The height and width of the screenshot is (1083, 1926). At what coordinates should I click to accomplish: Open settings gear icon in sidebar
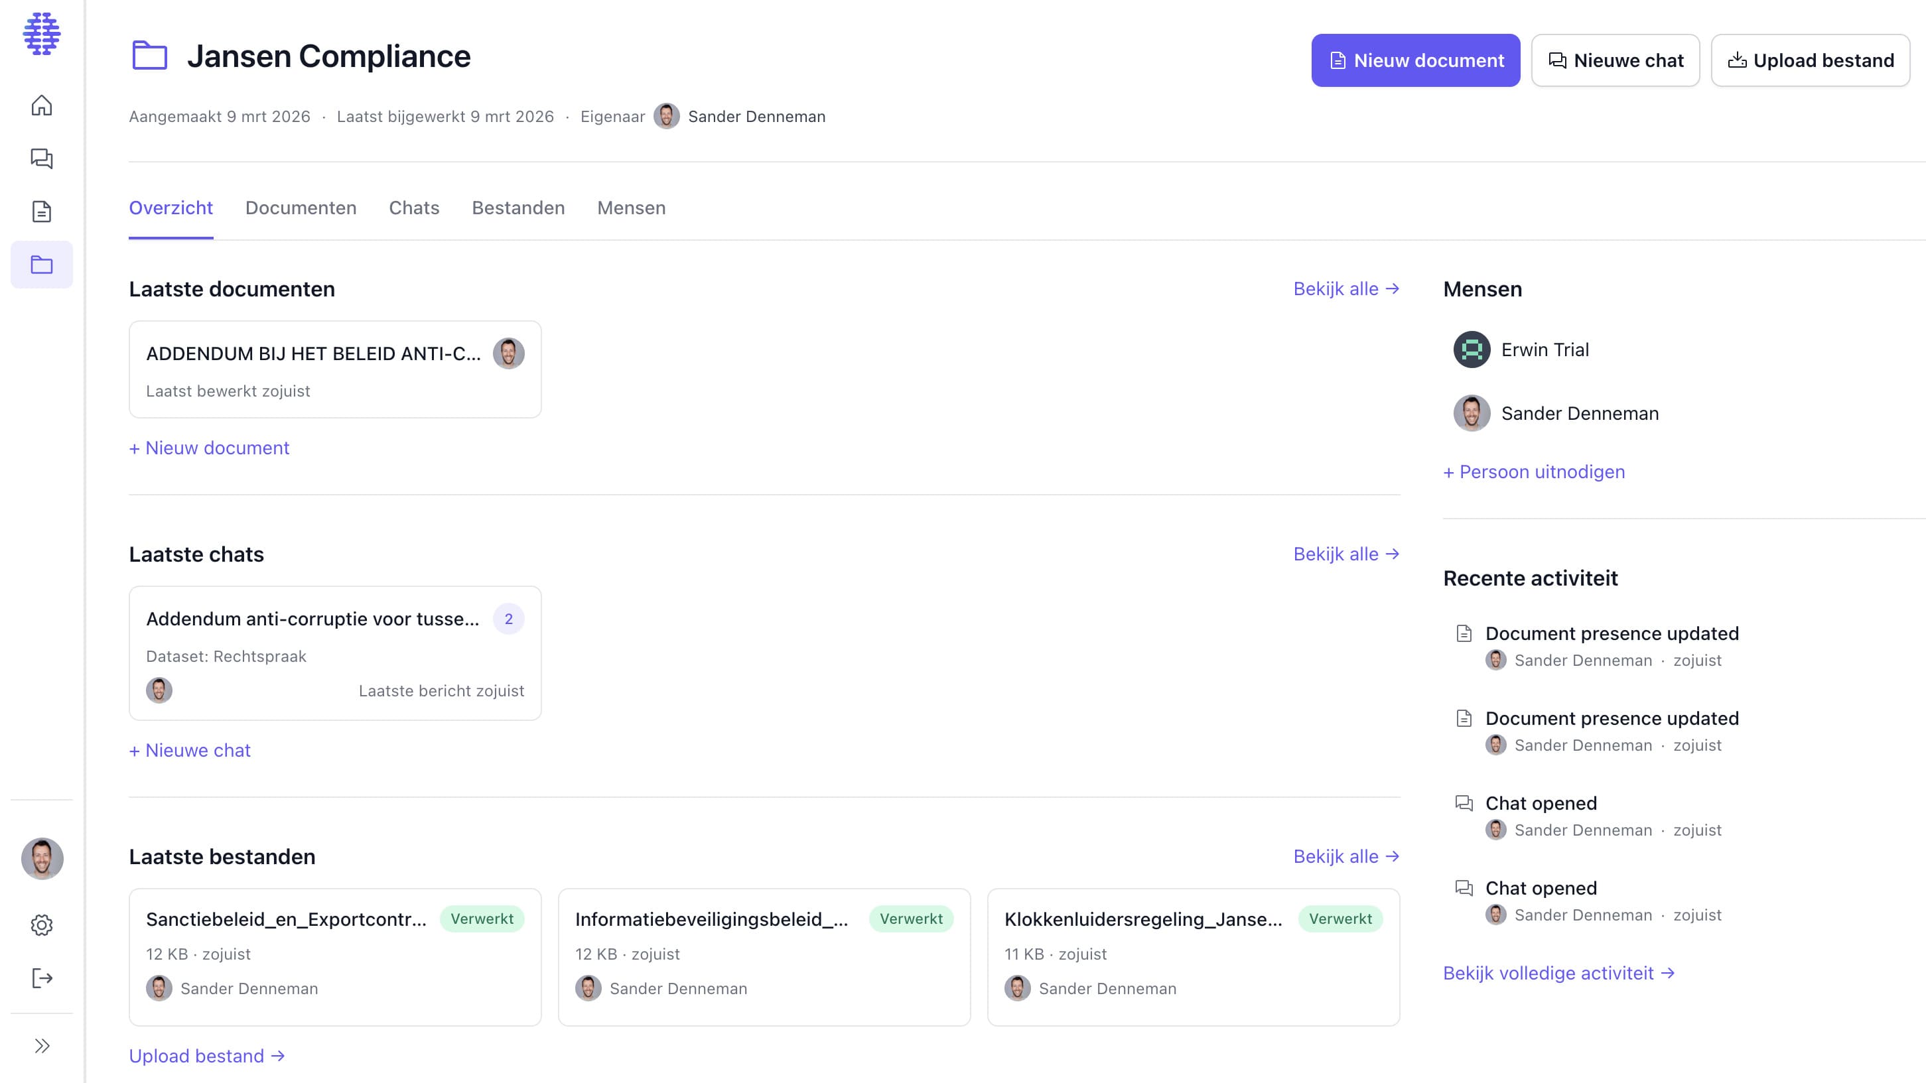(42, 925)
